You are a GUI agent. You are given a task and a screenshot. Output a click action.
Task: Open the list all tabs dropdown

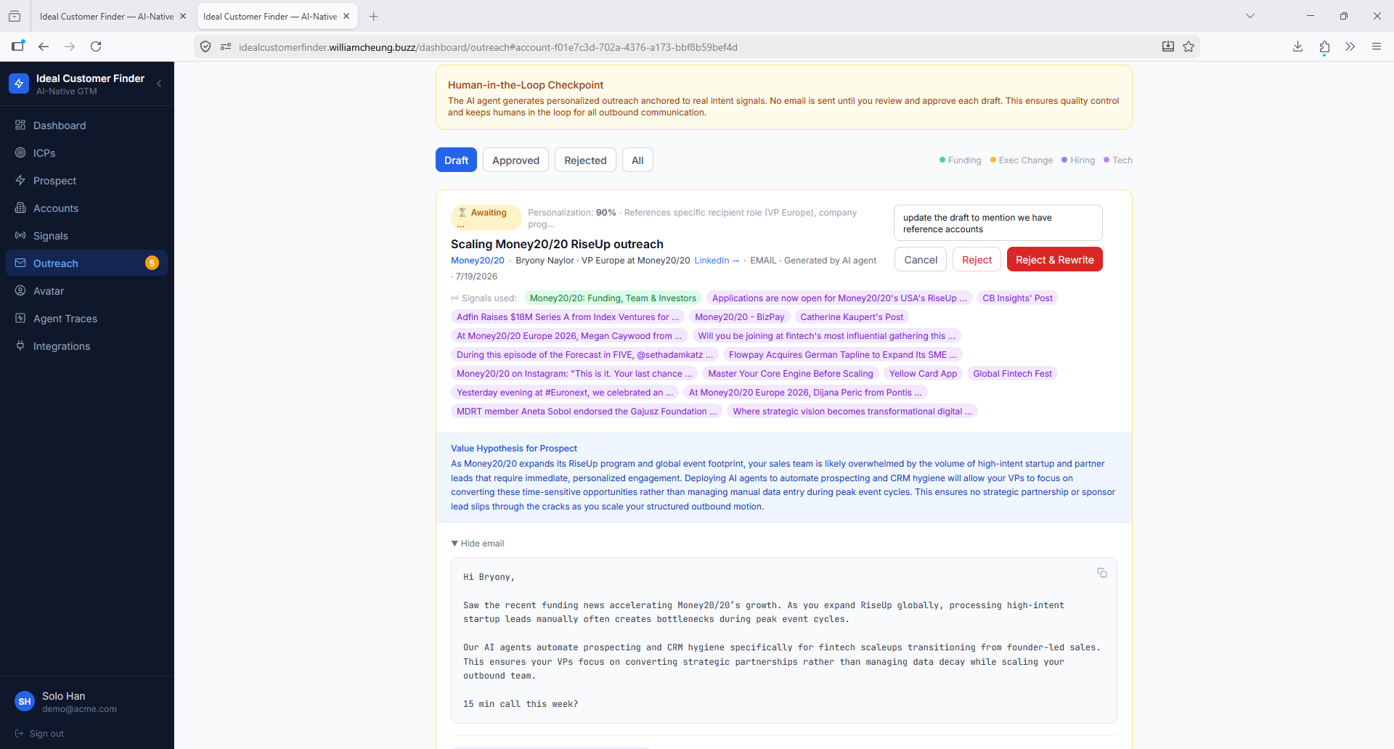1250,16
